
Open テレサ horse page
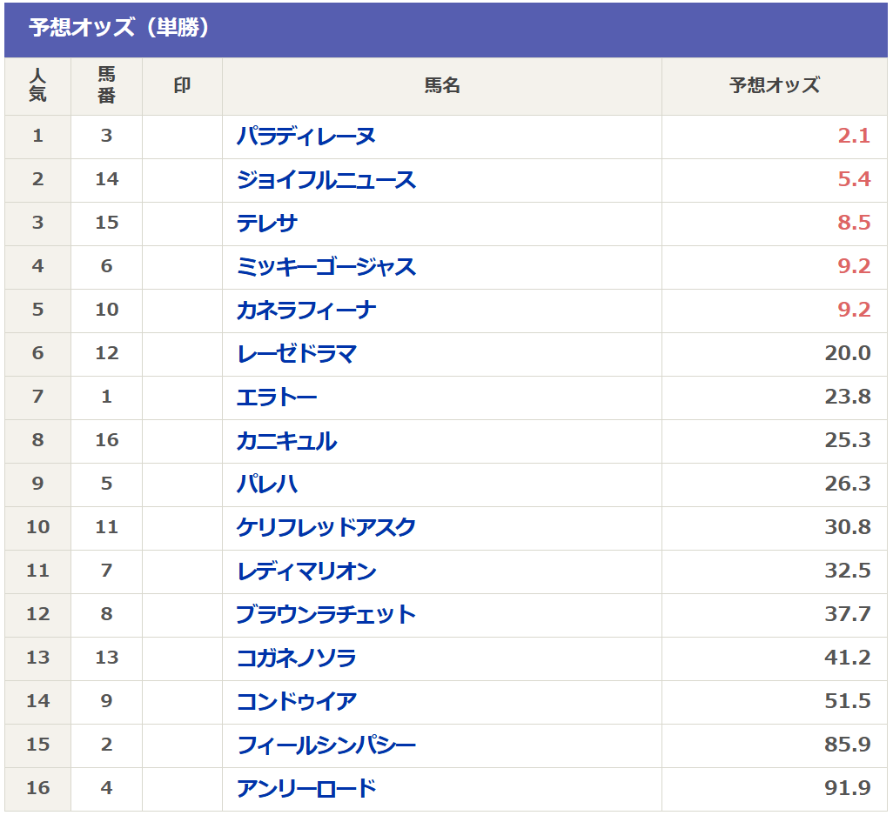[267, 224]
